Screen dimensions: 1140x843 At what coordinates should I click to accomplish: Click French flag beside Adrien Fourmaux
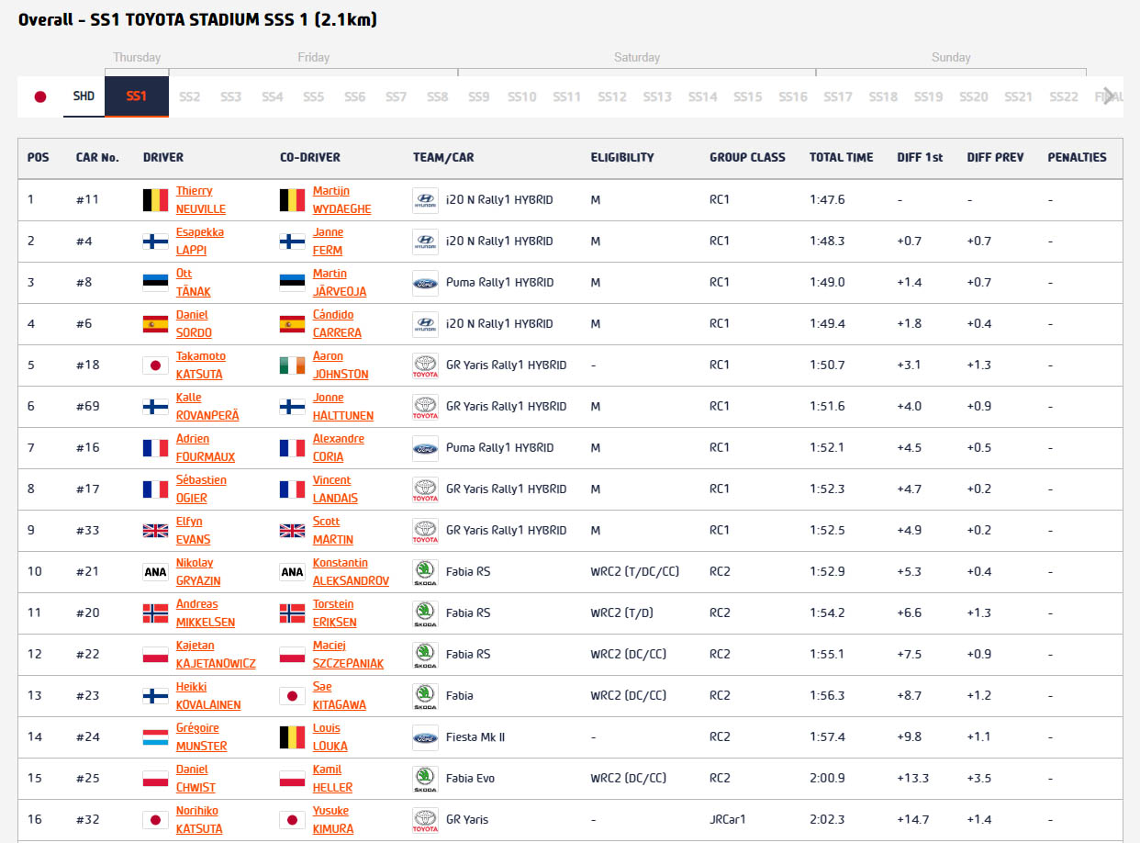(155, 448)
